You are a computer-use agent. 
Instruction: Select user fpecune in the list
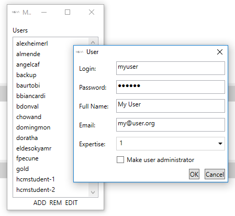27,158
